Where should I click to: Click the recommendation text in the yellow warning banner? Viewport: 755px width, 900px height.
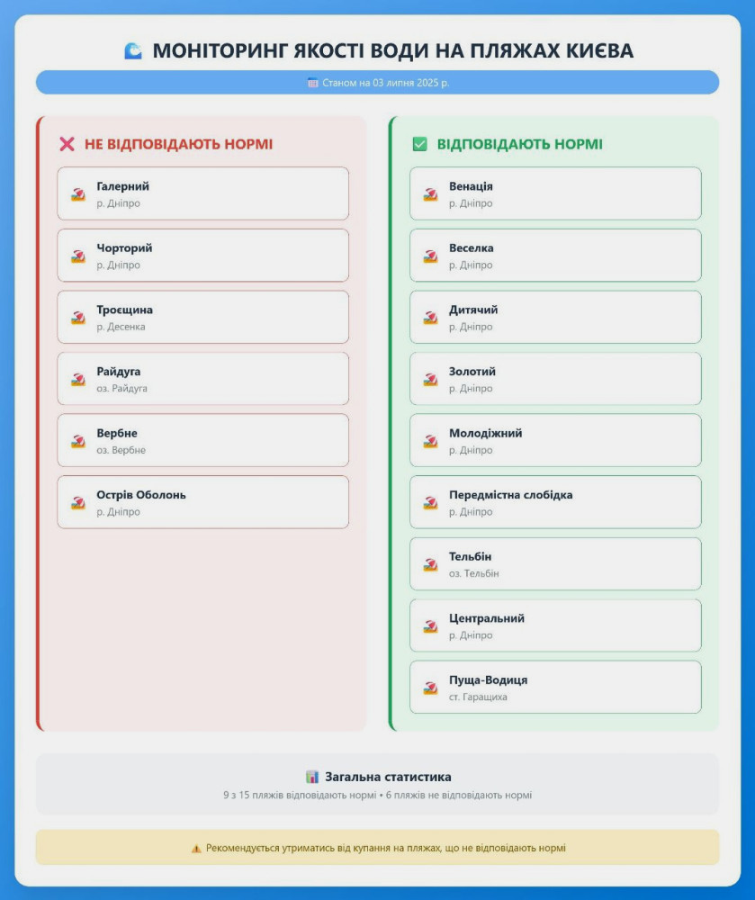click(x=386, y=848)
